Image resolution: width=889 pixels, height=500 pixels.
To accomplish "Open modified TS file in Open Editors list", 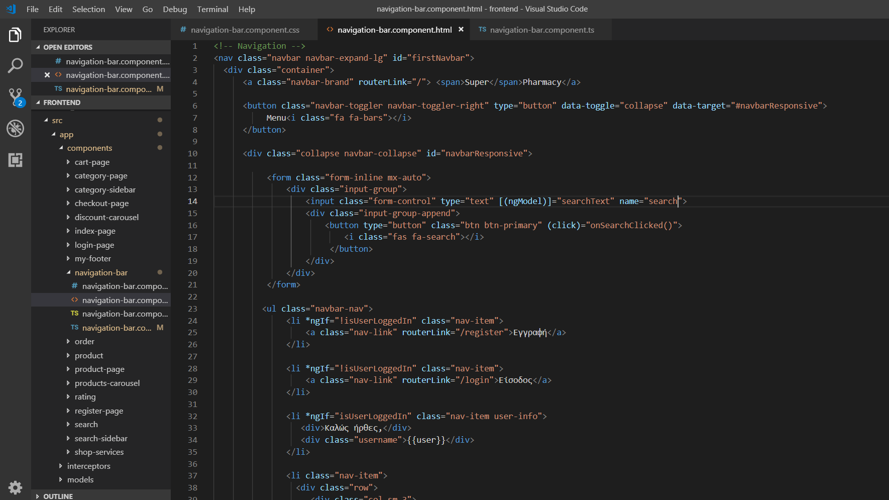I will 101,89.
